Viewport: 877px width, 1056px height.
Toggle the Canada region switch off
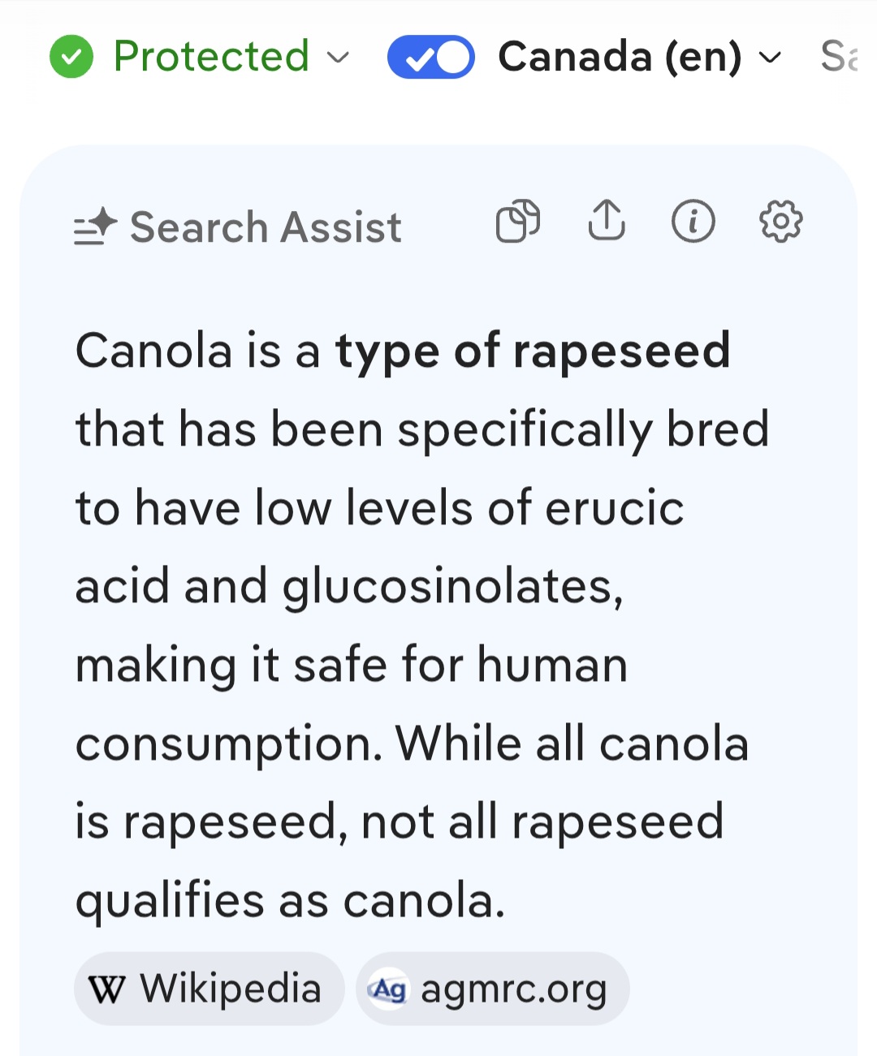pos(431,57)
